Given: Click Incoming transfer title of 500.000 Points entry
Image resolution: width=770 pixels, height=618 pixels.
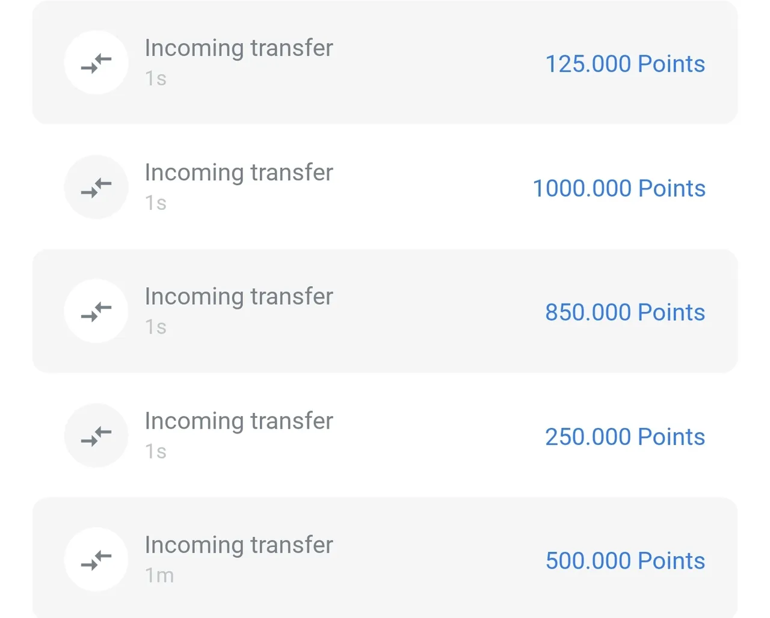Looking at the screenshot, I should pyautogui.click(x=239, y=545).
